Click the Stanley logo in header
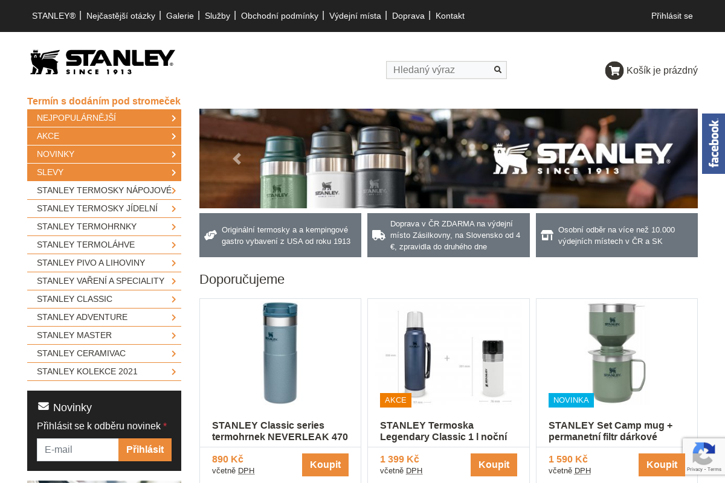This screenshot has width=725, height=483. tap(103, 62)
